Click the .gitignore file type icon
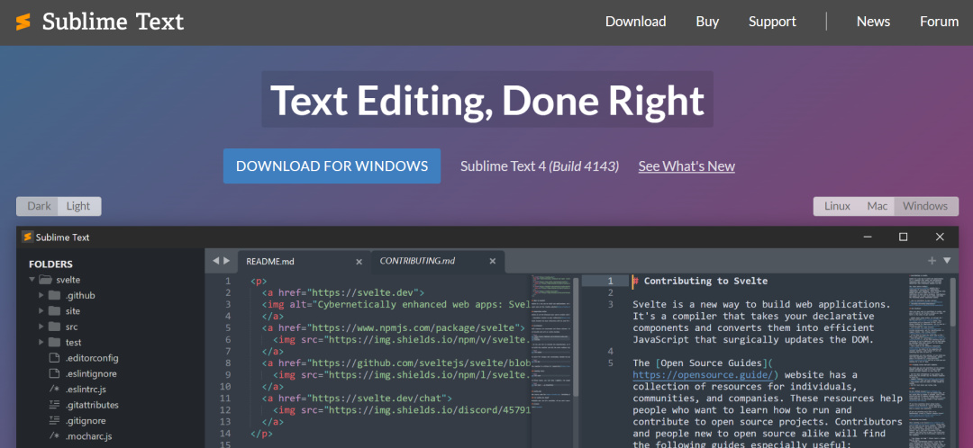 click(54, 421)
